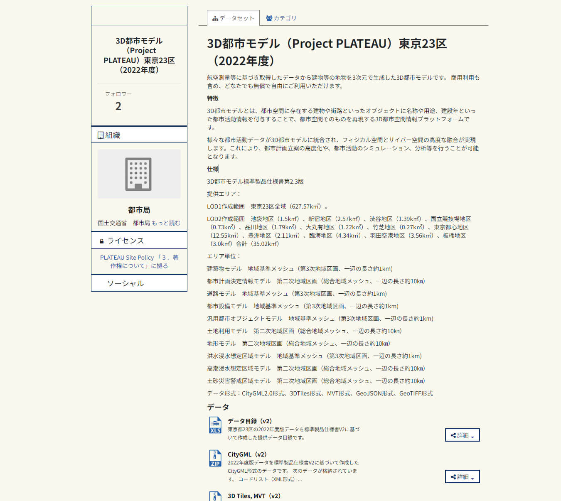
Task: Click the 洪水浸水想定区域モデル line
Action: point(314,356)
